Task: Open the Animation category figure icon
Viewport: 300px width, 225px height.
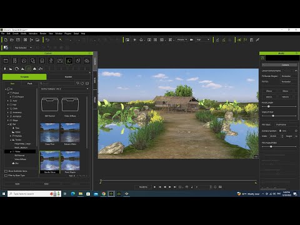Action: tap(51, 61)
